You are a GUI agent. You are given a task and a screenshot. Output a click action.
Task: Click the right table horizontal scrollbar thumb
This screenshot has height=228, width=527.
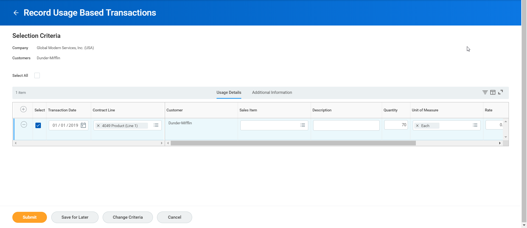293,143
